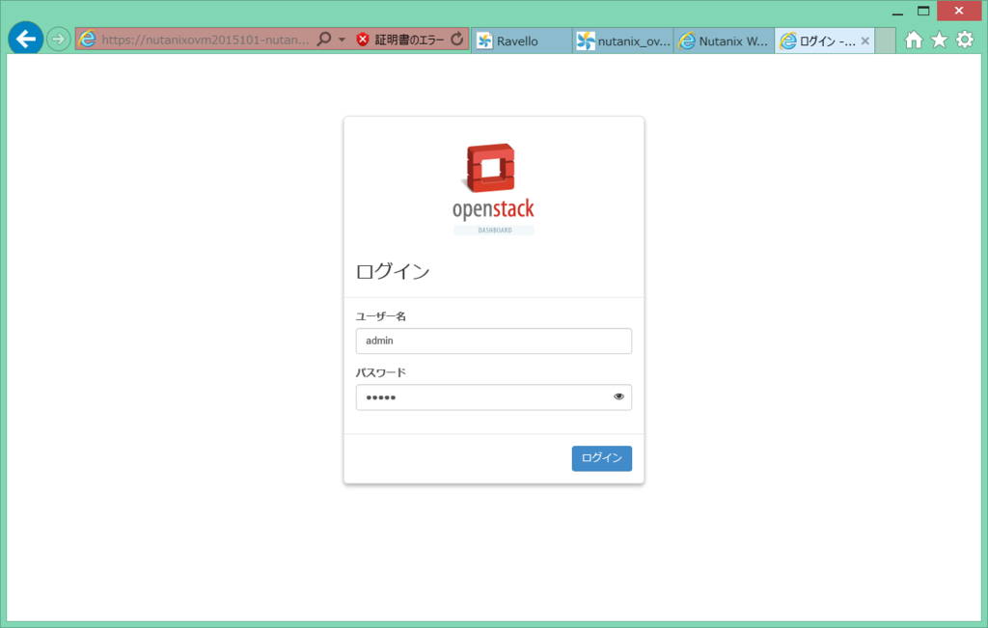
Task: Maximize the browser window
Action: point(923,11)
